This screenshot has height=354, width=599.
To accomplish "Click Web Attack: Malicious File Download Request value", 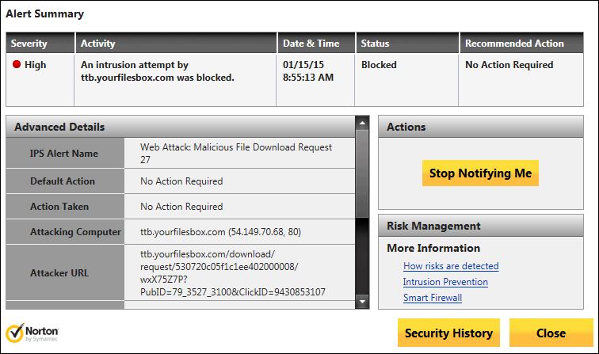I will (236, 153).
